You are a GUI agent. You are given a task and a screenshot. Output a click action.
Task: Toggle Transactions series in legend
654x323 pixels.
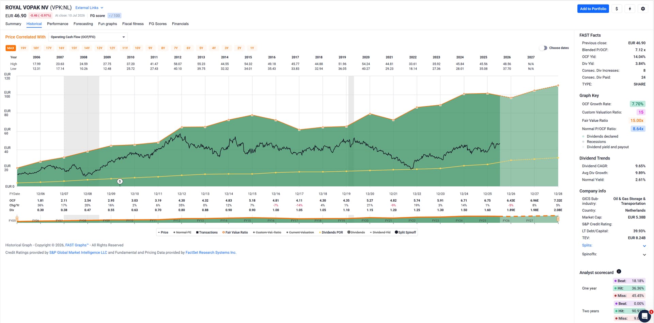click(207, 233)
